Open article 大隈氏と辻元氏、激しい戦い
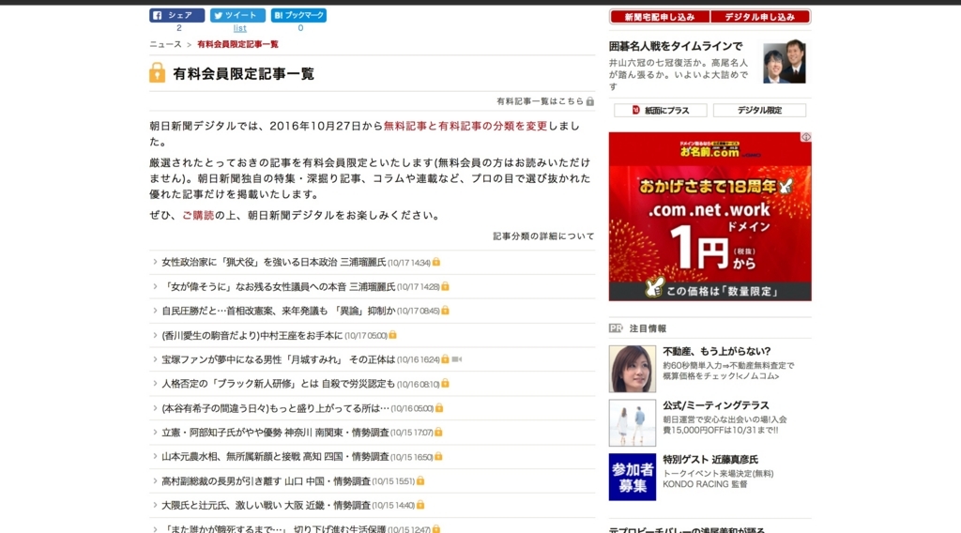The width and height of the screenshot is (961, 533). (266, 506)
